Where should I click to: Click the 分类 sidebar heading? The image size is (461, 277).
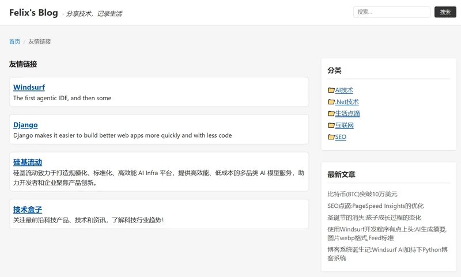click(334, 70)
